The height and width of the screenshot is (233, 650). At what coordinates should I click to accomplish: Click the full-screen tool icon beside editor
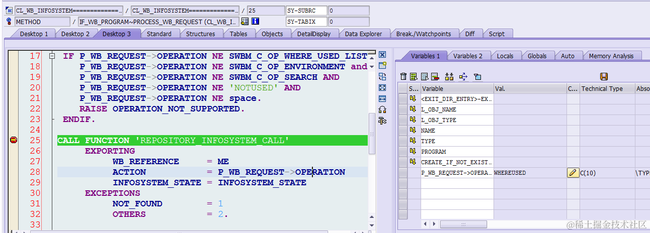click(382, 88)
